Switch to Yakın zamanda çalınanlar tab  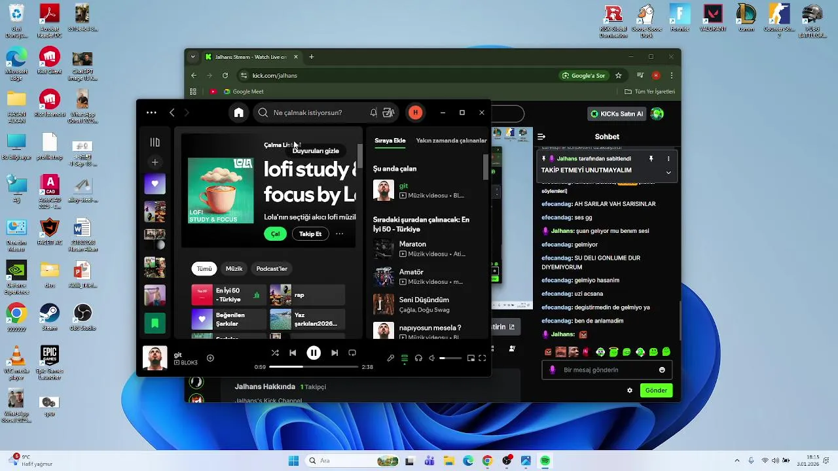451,141
